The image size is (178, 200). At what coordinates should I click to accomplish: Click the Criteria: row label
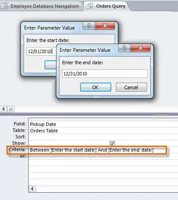pyautogui.click(x=17, y=149)
